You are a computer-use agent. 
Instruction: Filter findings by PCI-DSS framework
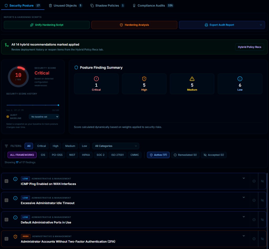(57, 155)
